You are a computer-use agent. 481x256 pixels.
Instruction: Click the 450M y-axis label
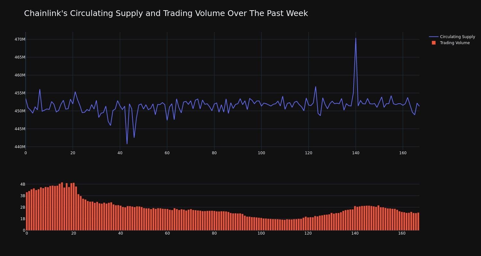pos(20,111)
